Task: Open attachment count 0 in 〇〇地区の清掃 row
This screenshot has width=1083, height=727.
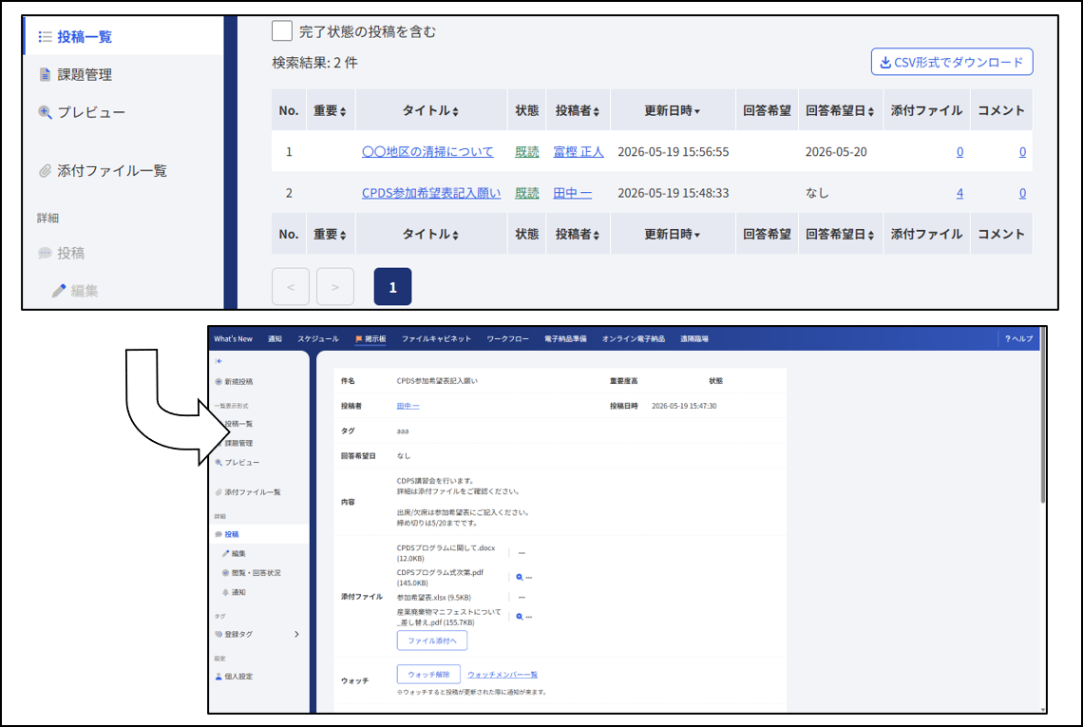Action: click(959, 152)
